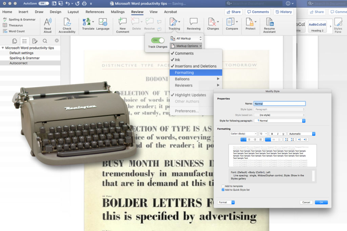The height and width of the screenshot is (231, 347).
Task: Click the Translate icon
Action: click(x=87, y=22)
